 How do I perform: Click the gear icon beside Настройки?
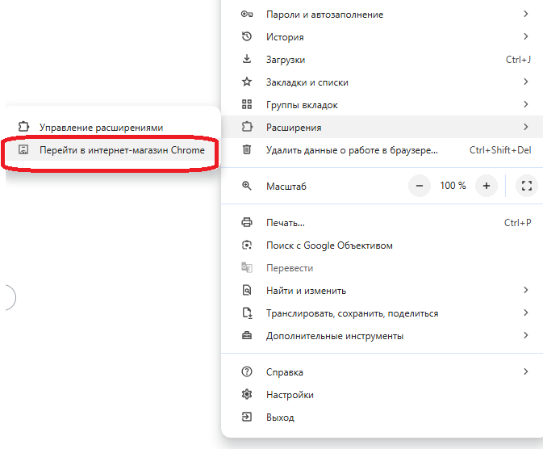(x=248, y=395)
